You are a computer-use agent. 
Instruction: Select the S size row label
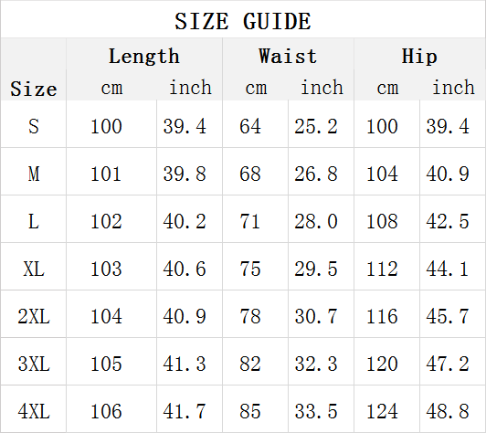pyautogui.click(x=34, y=126)
